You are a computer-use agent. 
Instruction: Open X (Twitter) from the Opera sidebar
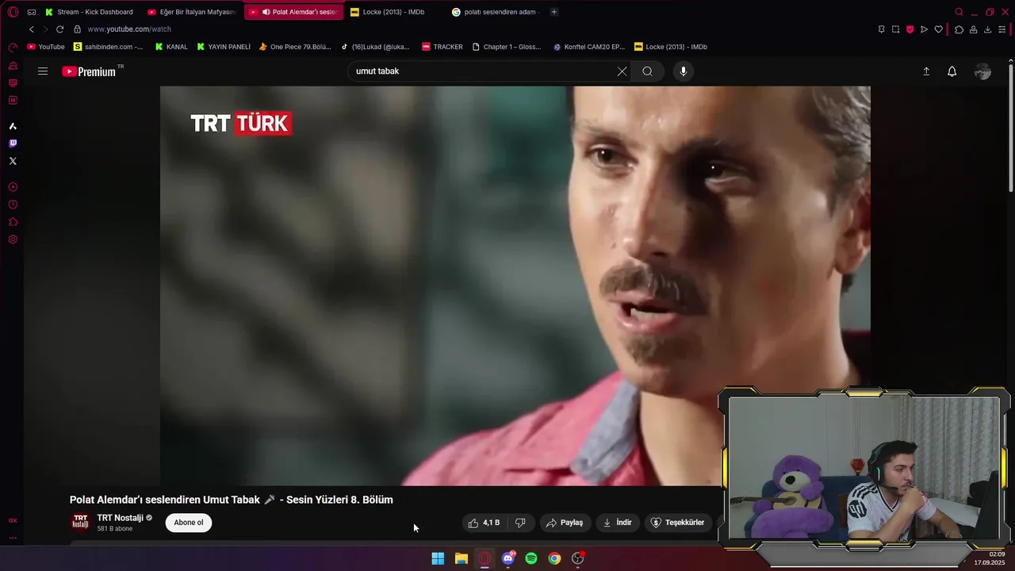pyautogui.click(x=13, y=161)
